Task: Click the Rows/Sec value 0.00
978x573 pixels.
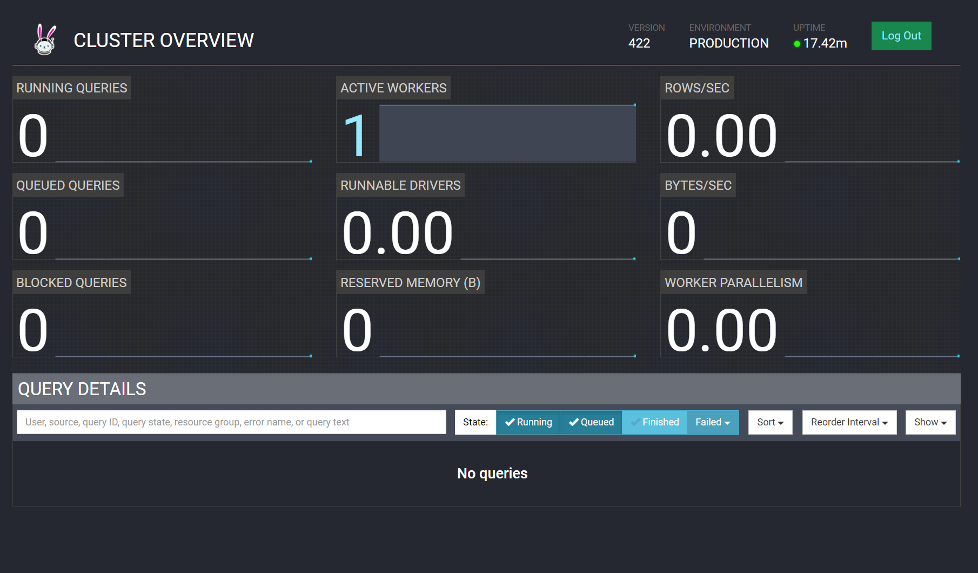Action: click(722, 136)
